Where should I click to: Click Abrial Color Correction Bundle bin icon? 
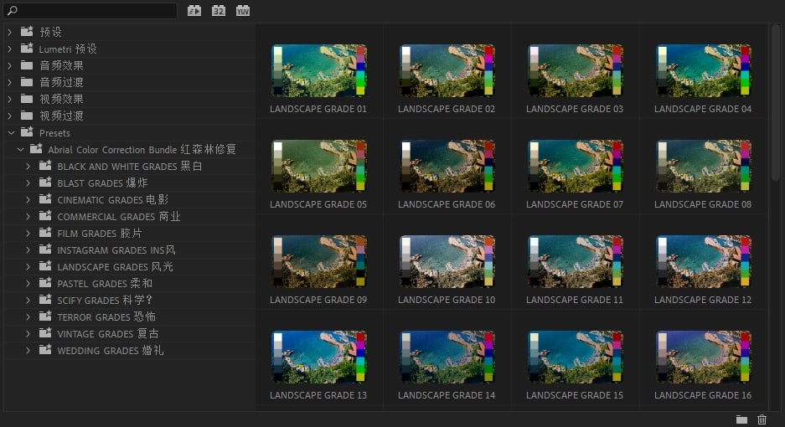[x=36, y=149]
